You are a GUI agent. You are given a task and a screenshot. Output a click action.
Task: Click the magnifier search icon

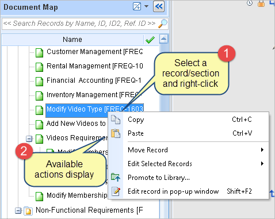pyautogui.click(x=163, y=24)
